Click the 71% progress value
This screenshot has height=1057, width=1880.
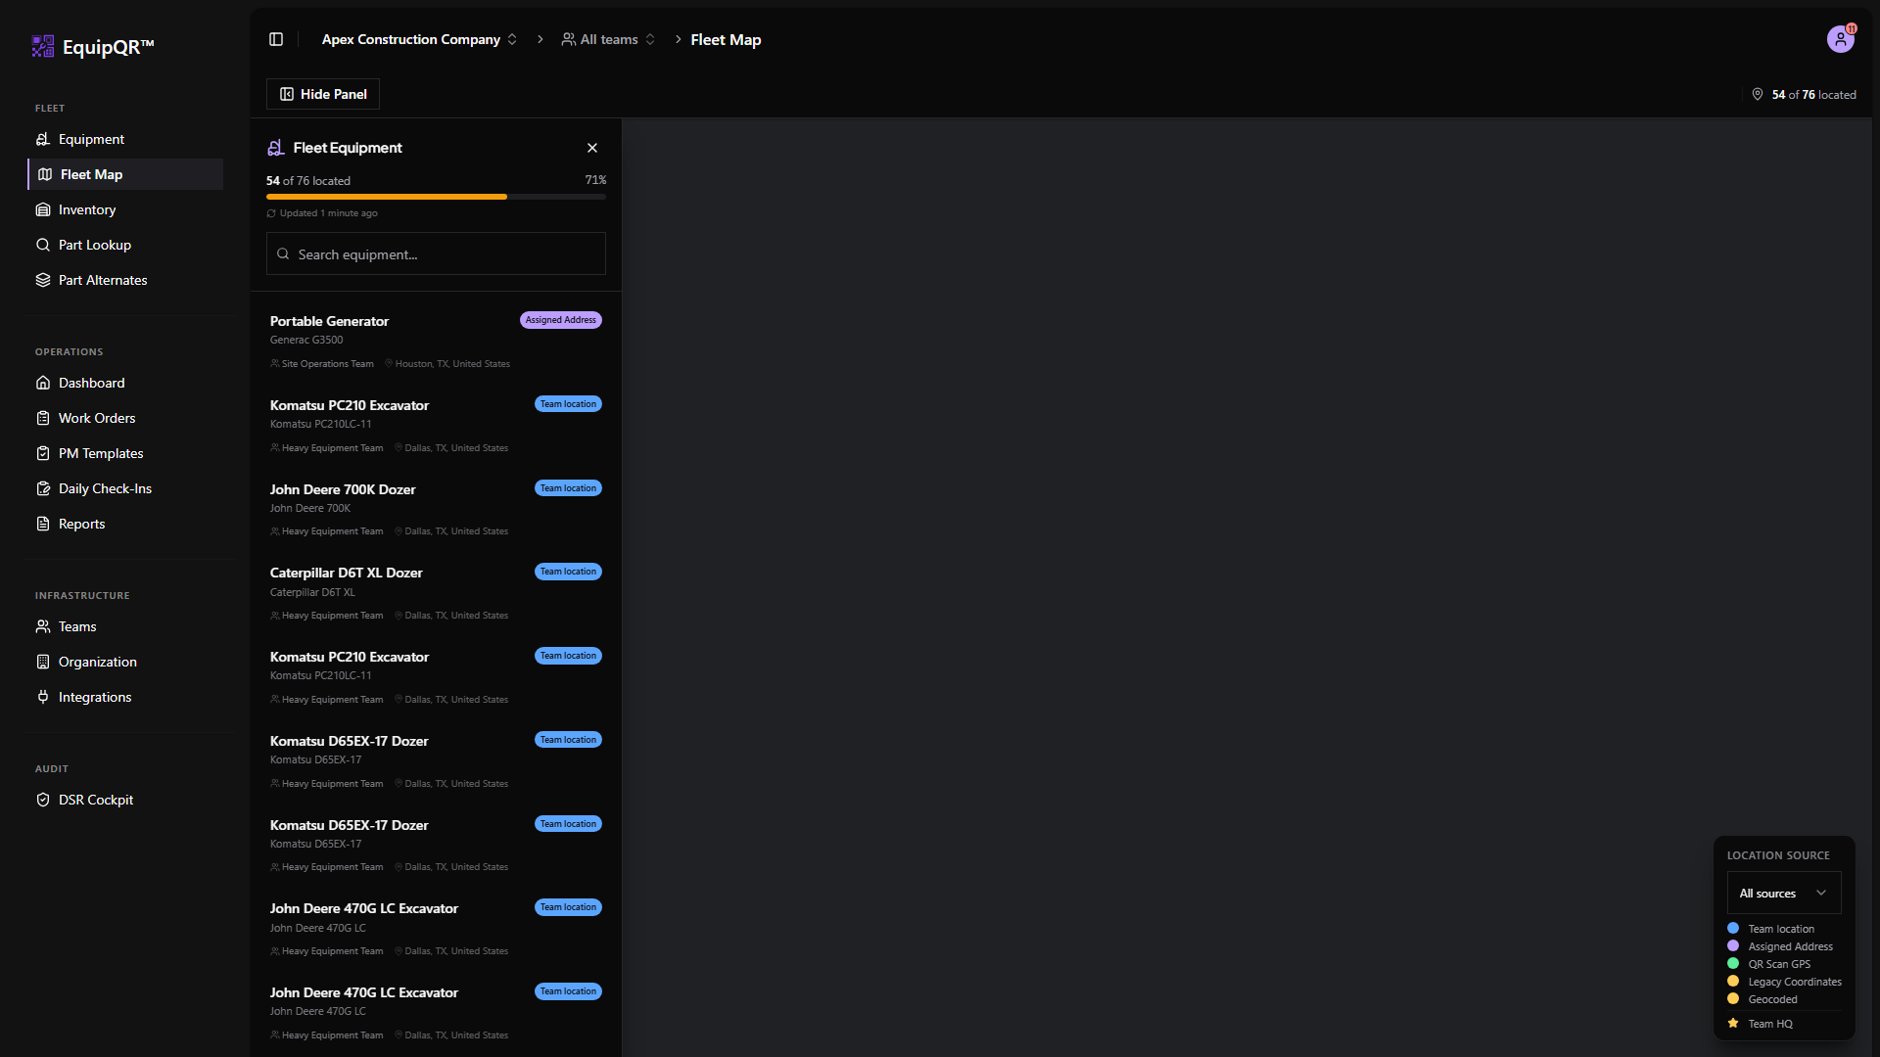click(595, 180)
